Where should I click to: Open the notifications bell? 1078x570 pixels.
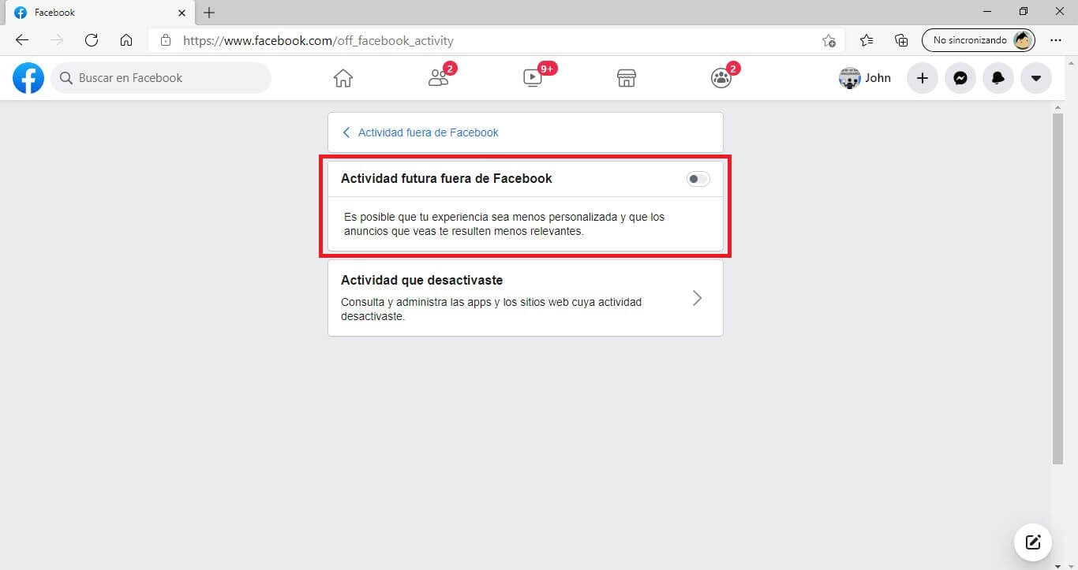click(x=998, y=78)
